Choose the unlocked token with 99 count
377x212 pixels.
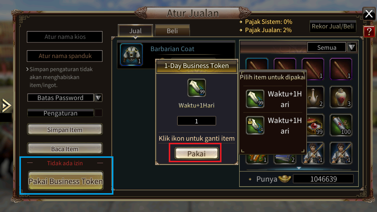(255, 99)
